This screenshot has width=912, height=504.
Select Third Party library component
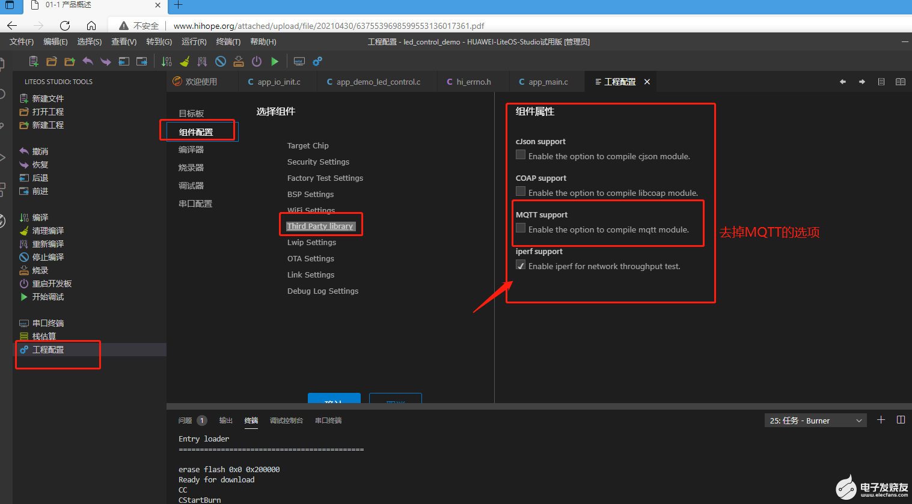click(x=320, y=226)
